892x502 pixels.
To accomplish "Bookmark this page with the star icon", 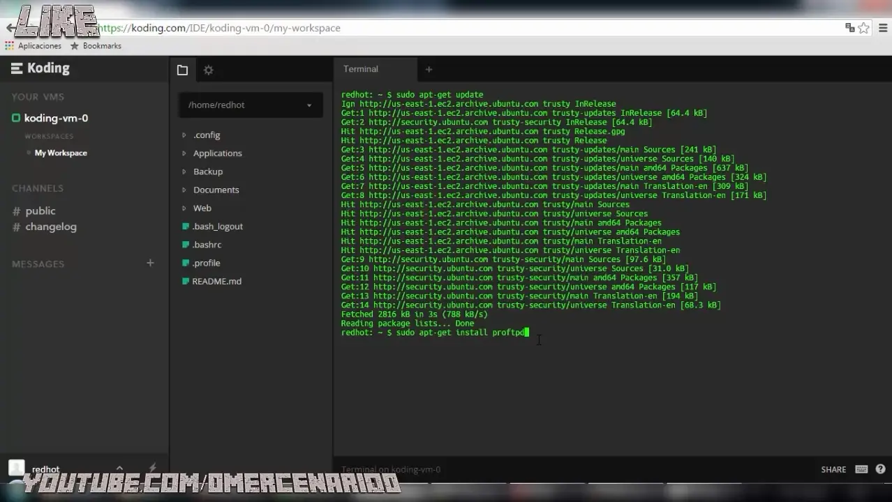I will coord(864,28).
